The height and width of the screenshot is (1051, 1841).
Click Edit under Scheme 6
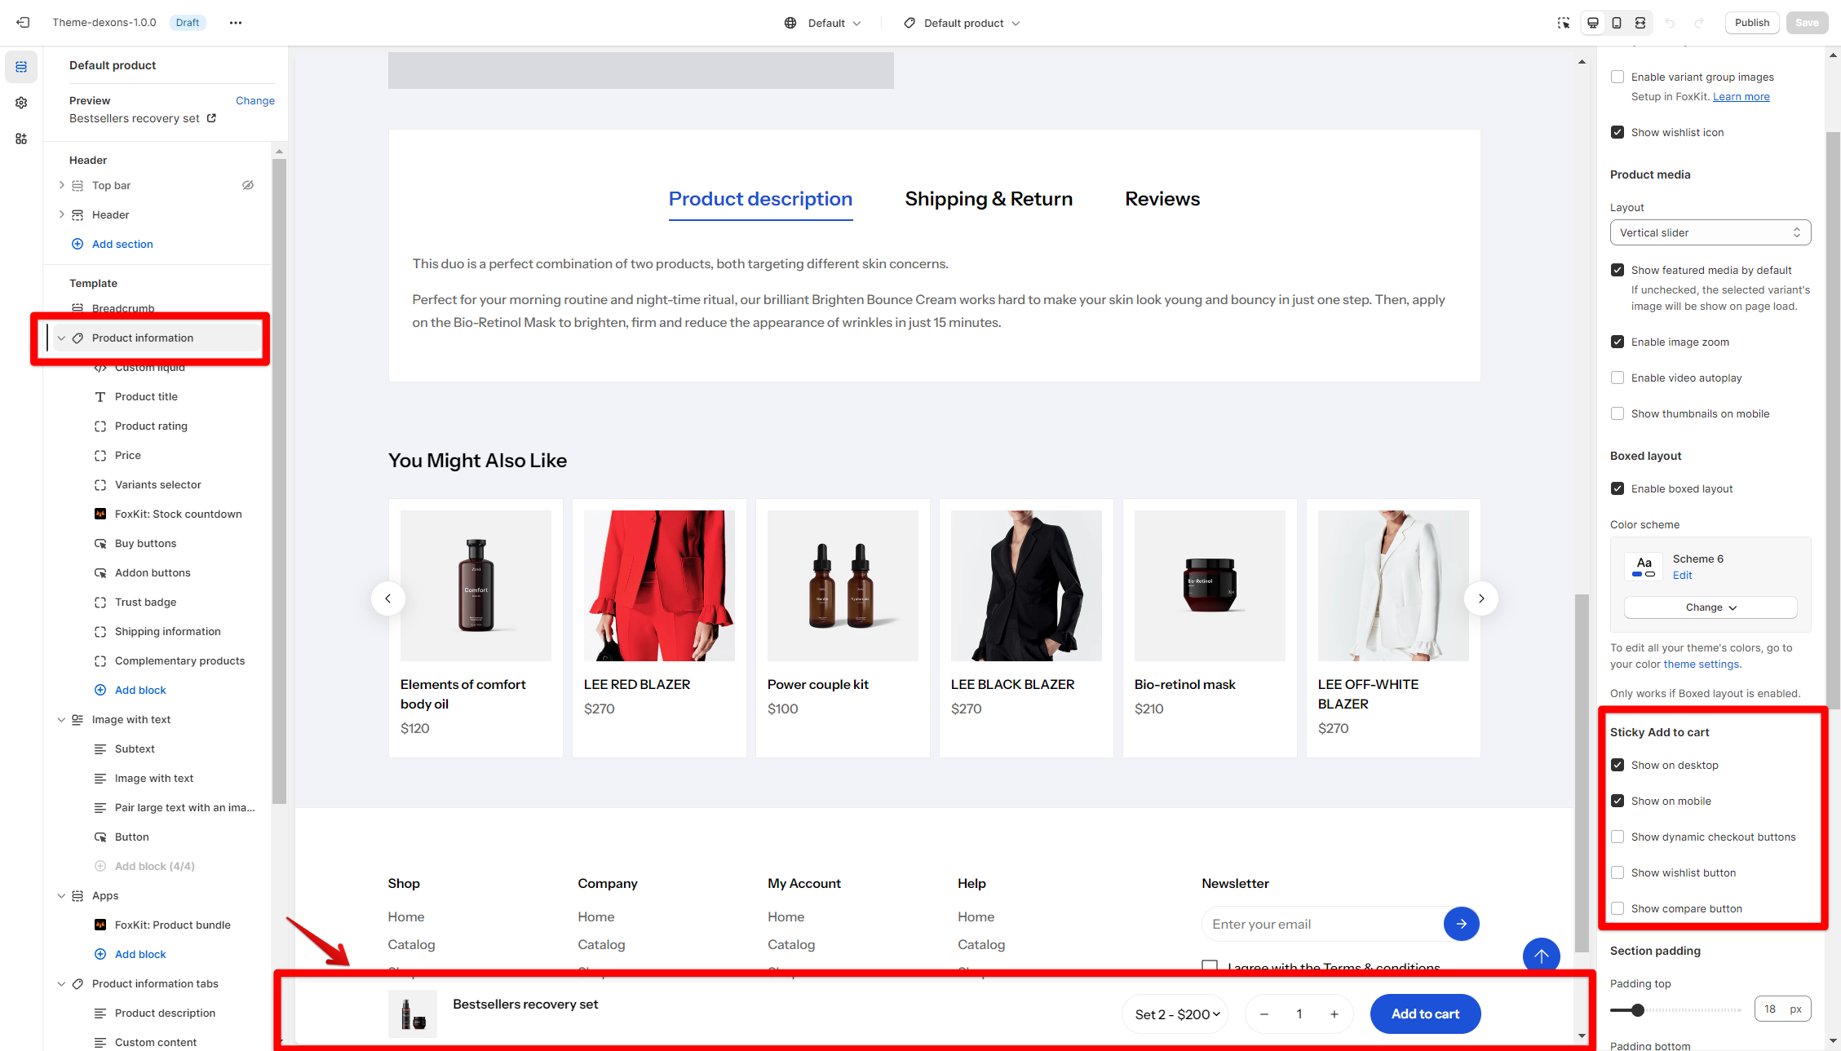coord(1682,575)
